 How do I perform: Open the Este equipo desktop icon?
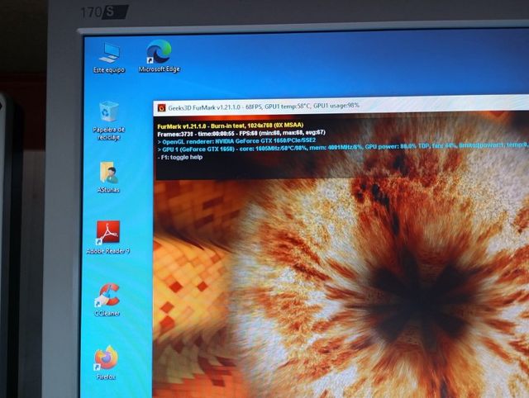click(x=109, y=54)
